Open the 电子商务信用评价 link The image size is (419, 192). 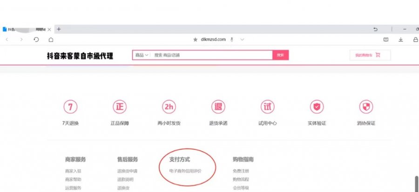click(x=185, y=171)
